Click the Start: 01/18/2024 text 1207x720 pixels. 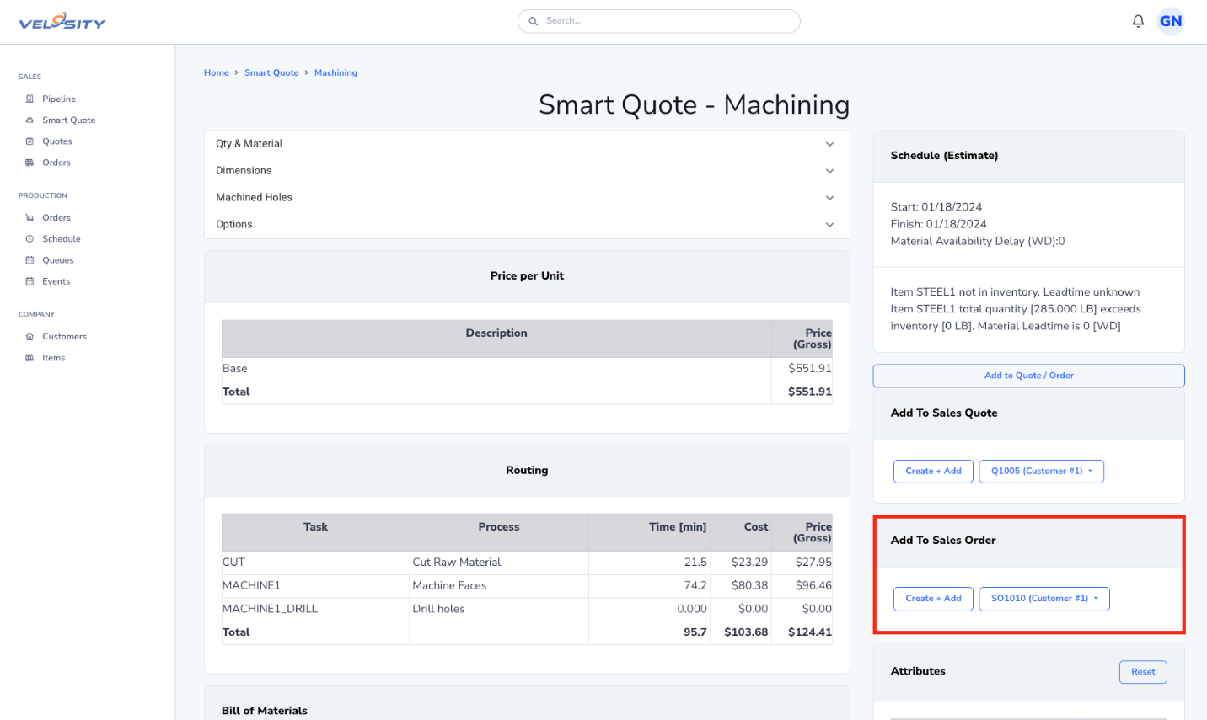pyautogui.click(x=936, y=207)
